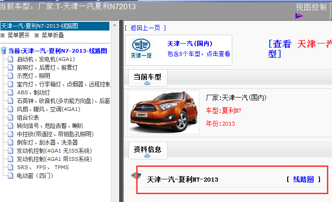Click page icon next to SRS、FPS、TPMS

[10, 167]
